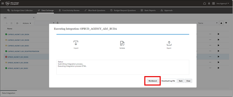Run the OPBUD_AGENCY_ADJ_BUDA integration
233x97 pixels.
[219, 57]
